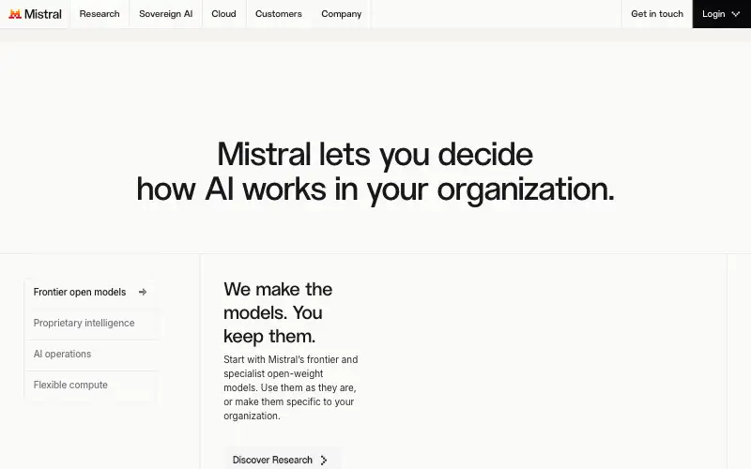Screen dimensions: 751x469
Task: Open the Research menu
Action: [100, 14]
